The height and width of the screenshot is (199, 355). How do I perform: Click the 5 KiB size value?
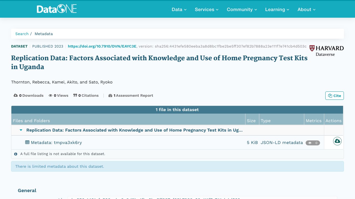(252, 143)
